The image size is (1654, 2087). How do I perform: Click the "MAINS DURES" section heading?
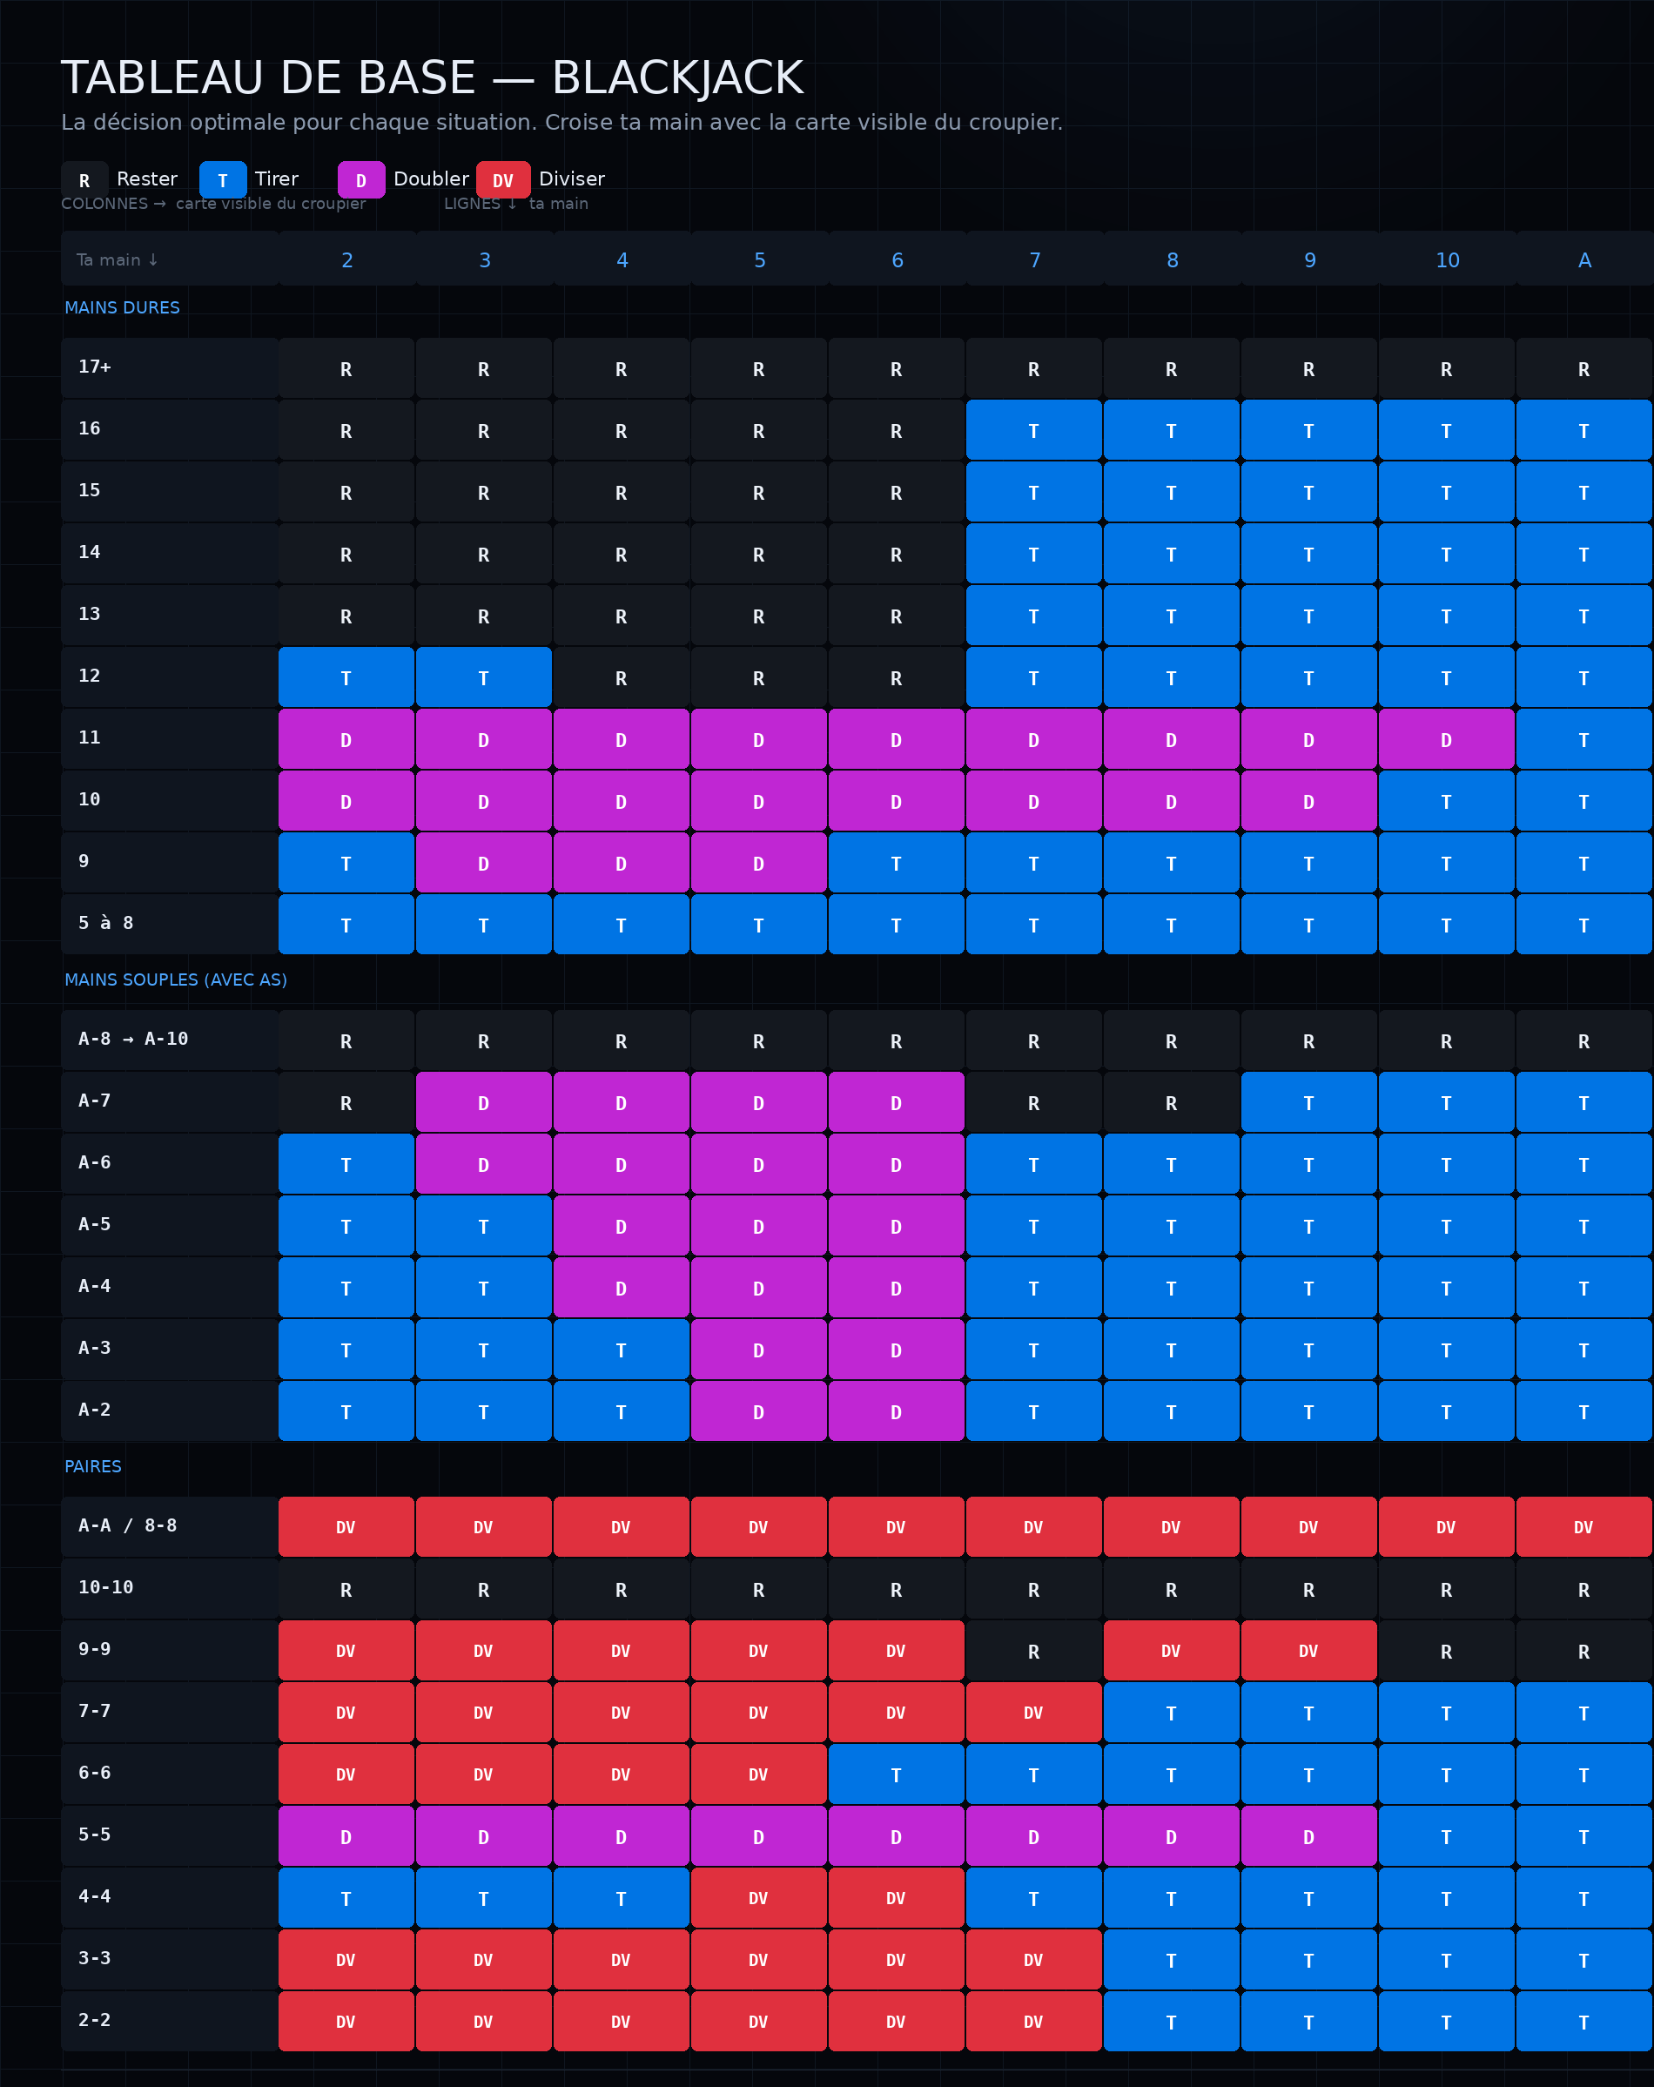(122, 308)
